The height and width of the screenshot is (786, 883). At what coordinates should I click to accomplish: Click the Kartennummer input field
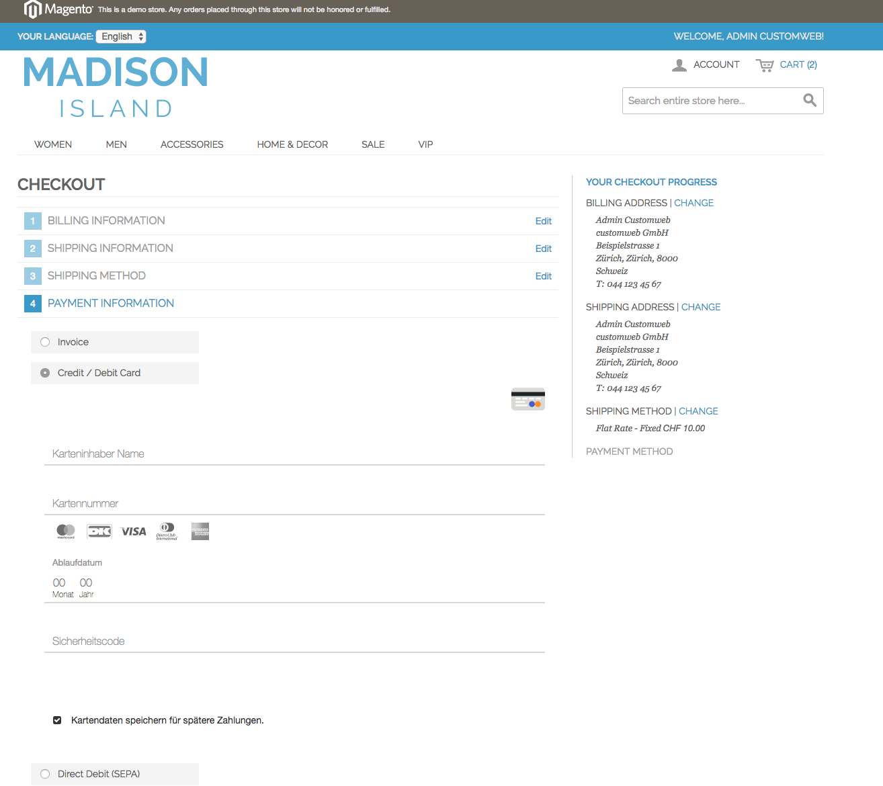(x=294, y=504)
